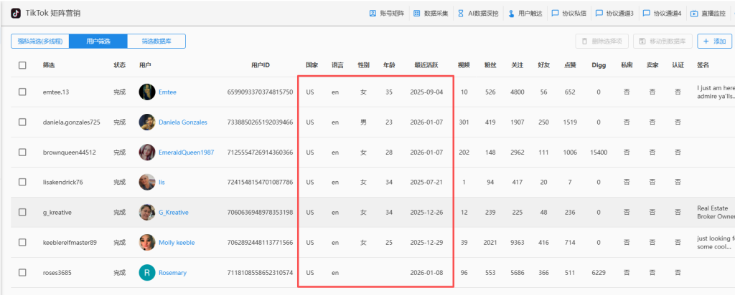735x295 pixels.
Task: Switch to 筛选数据库 tab
Action: [156, 41]
